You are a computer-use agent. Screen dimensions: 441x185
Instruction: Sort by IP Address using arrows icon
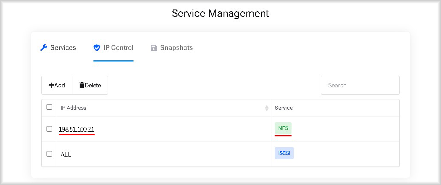pos(267,108)
